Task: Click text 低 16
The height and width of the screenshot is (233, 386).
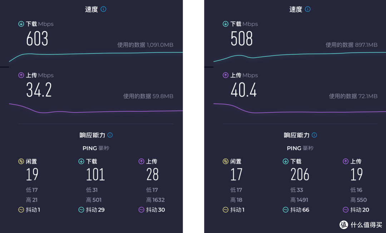Action: 356,190
